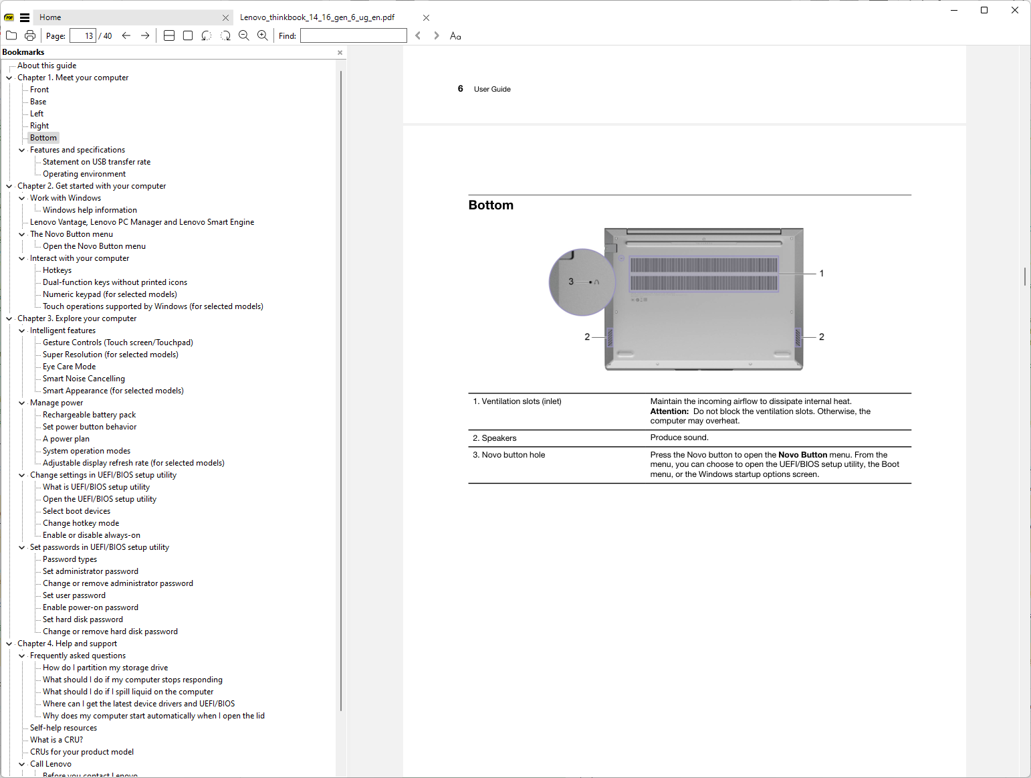Jump to Front bookmark

39,90
